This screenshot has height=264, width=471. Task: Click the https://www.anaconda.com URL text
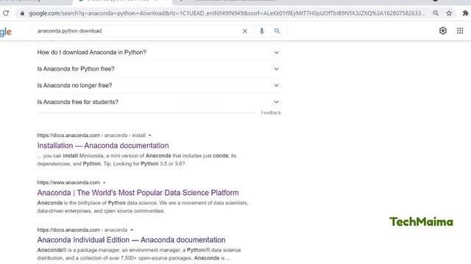tap(68, 183)
